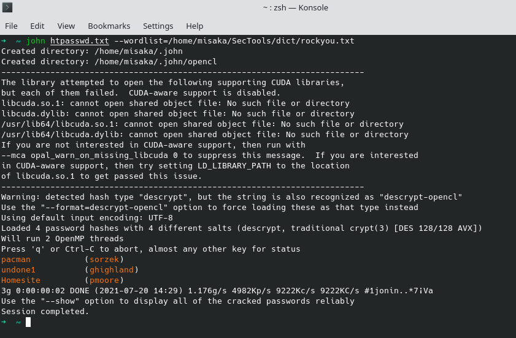Click the terminal cursor block at bottom prompt

point(28,322)
